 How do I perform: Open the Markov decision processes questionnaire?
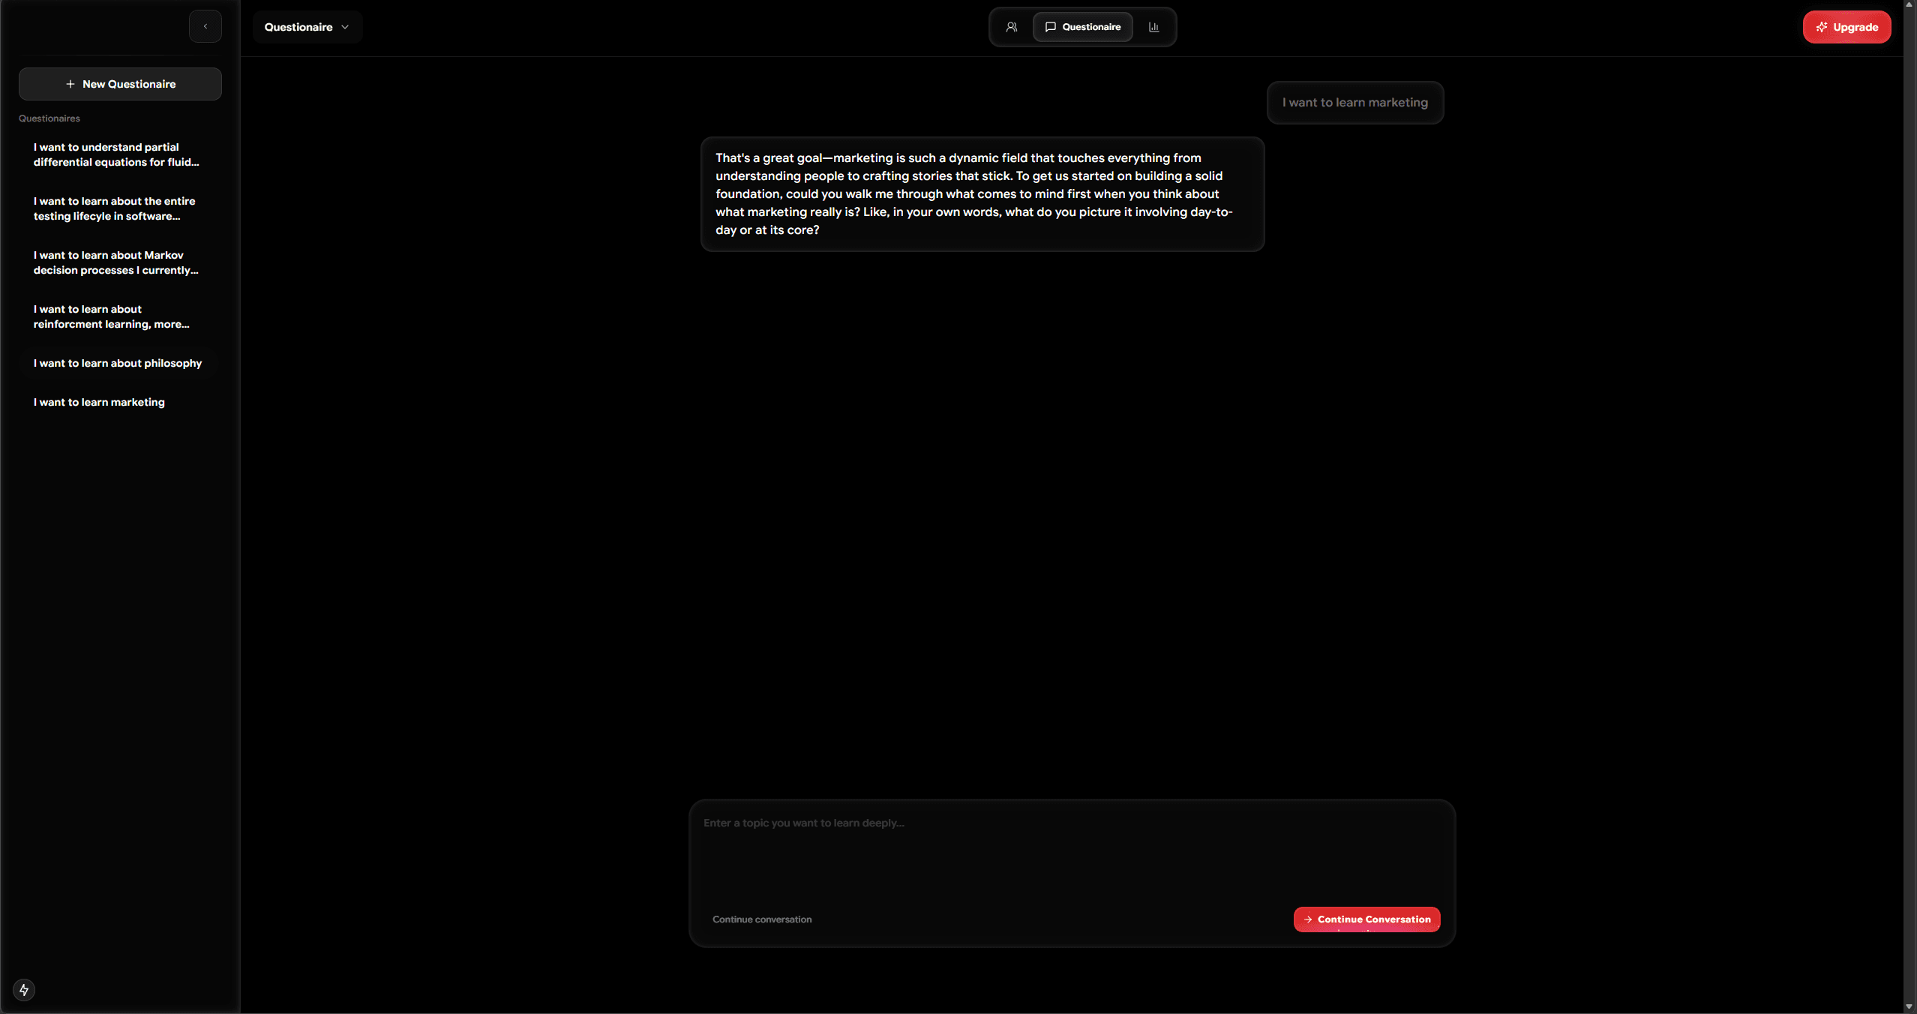coord(115,262)
